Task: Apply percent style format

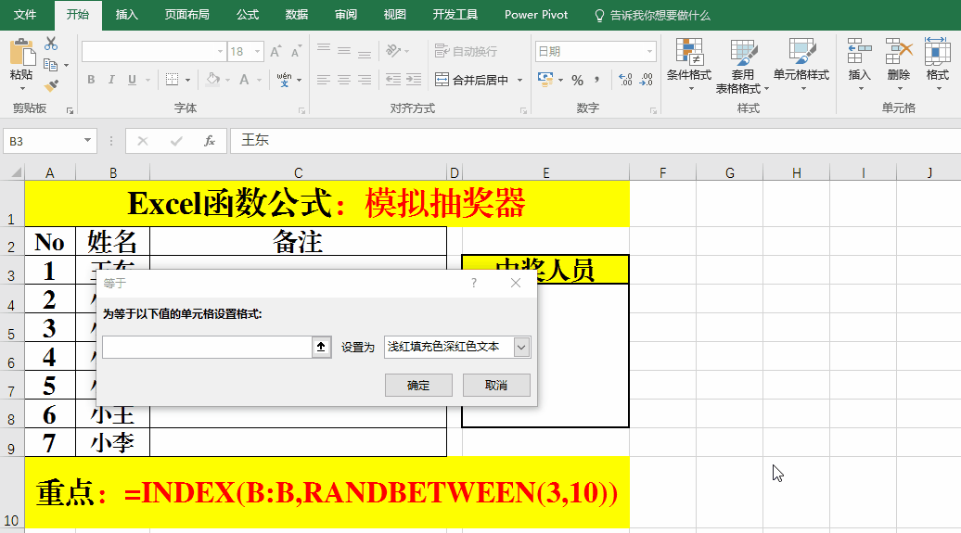Action: click(577, 81)
